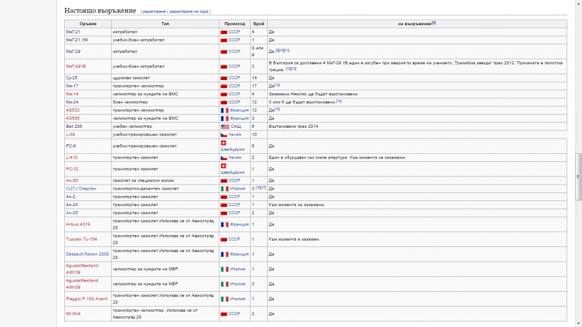Image resolution: width=582 pixels, height=327 pixels.
Task: Click the vertical scrollbar thumb on the right
Action: click(x=579, y=176)
